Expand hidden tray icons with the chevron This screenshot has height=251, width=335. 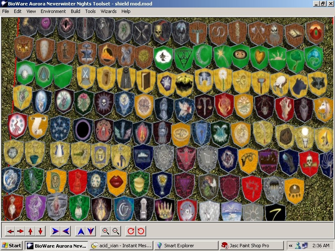coord(290,246)
